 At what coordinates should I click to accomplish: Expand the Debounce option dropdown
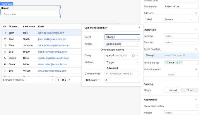pyautogui.click(x=93, y=80)
